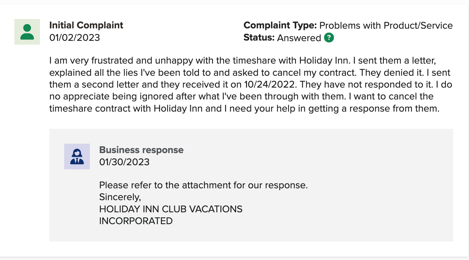This screenshot has width=469, height=260.
Task: Click HOLIDAY INN CLUB VACATIONS signature
Action: tap(171, 209)
